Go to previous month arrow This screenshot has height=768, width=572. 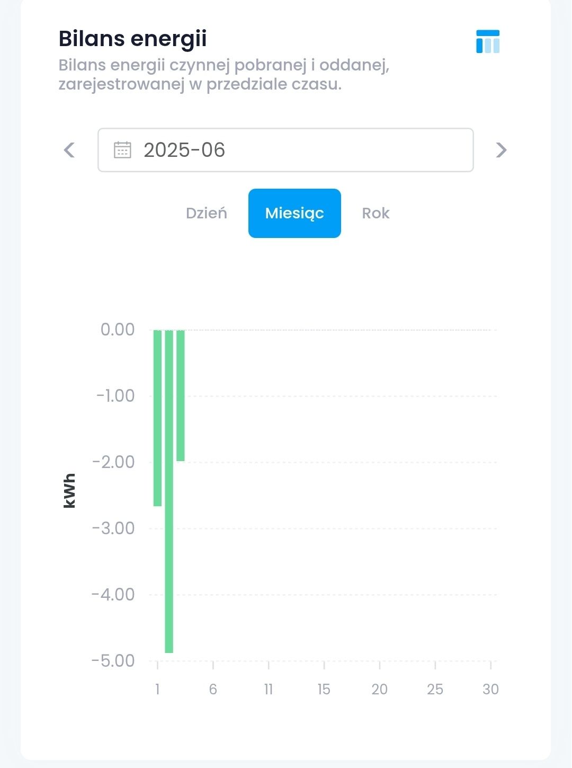pyautogui.click(x=69, y=150)
